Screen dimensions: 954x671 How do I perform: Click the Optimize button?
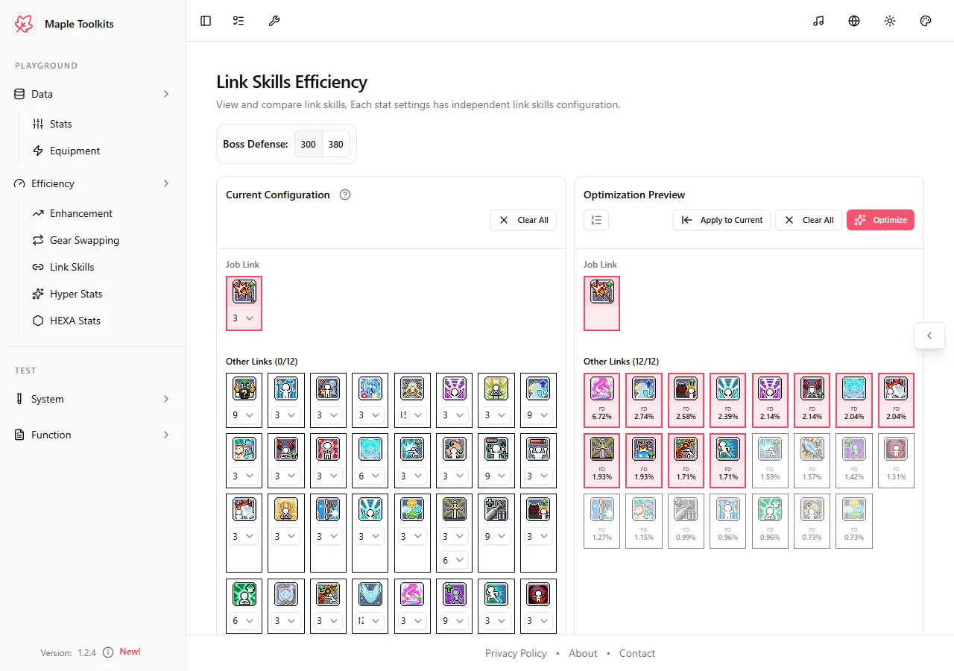pos(880,220)
